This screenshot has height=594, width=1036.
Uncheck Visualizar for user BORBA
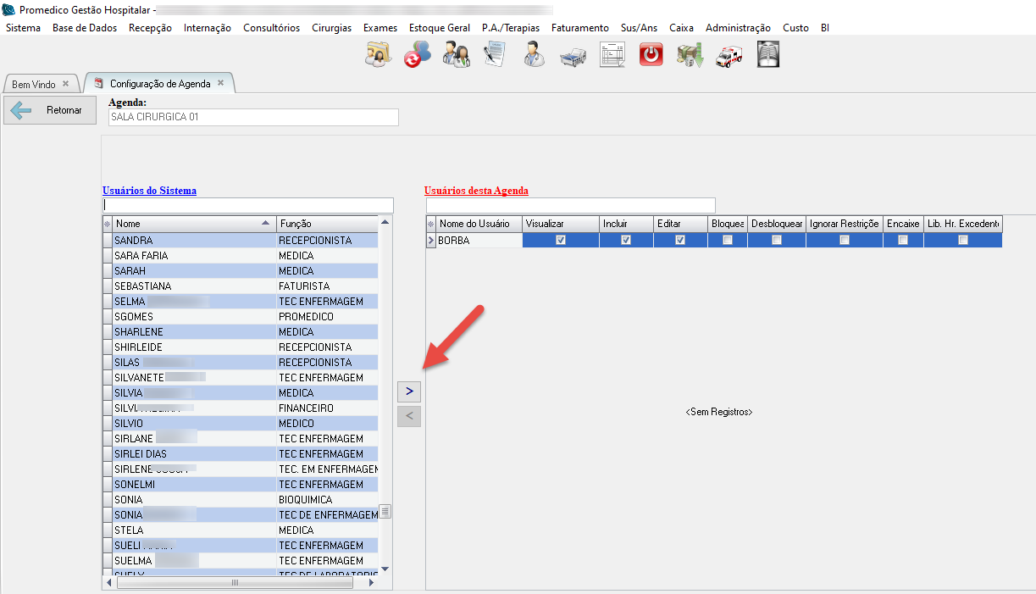coord(560,241)
